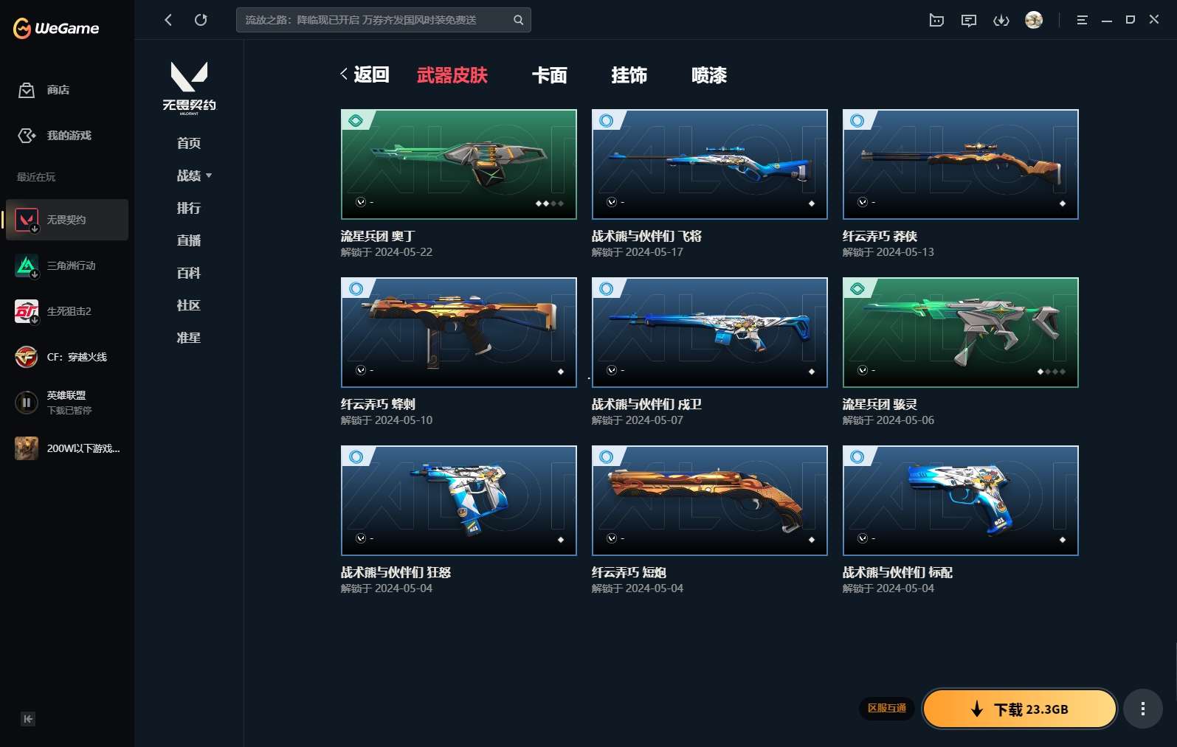The width and height of the screenshot is (1177, 747).
Task: Select level dots on 流星兵团 骇灵 card
Action: pyautogui.click(x=1051, y=372)
